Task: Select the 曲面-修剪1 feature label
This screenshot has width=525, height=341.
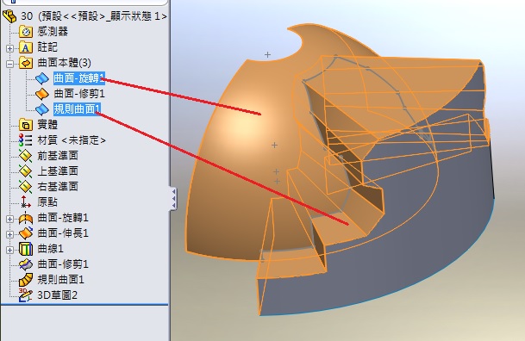Action: click(x=63, y=264)
